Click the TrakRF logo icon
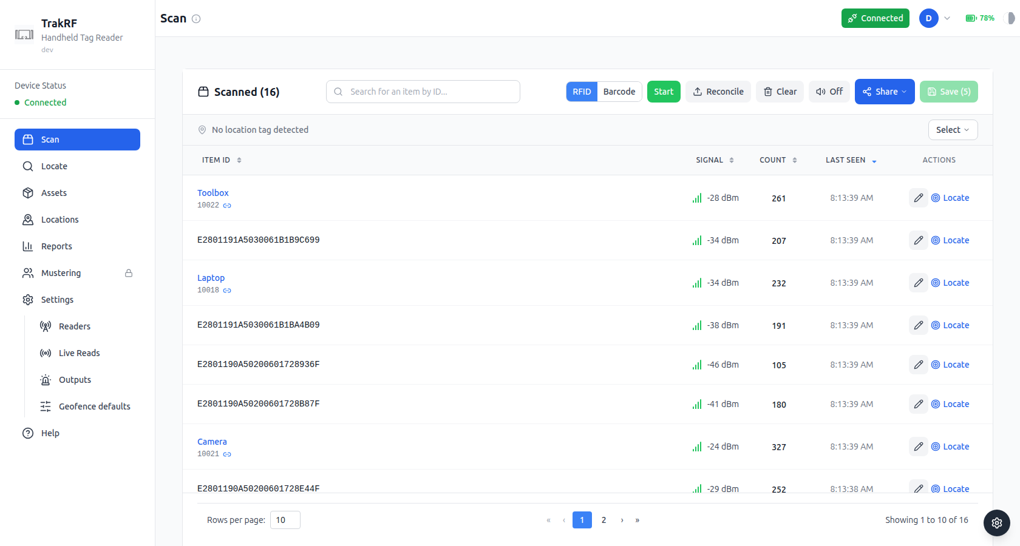1020x546 pixels. 24,35
